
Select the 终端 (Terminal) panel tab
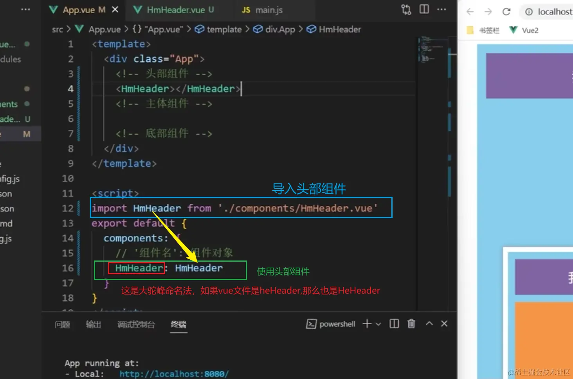(x=178, y=325)
